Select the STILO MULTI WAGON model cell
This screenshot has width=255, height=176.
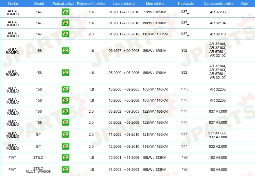38,170
